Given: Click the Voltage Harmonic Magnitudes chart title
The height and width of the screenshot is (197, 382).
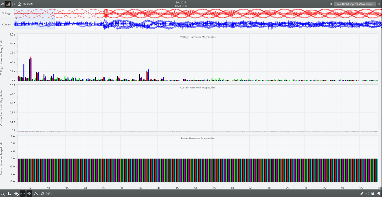Looking at the screenshot, I should (197, 37).
